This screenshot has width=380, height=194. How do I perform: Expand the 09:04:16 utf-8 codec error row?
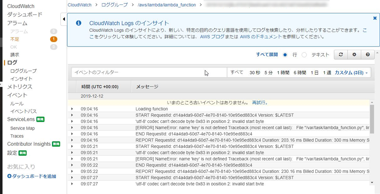72,121
